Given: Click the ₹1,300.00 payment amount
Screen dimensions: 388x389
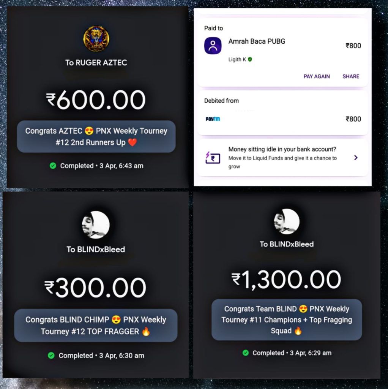Looking at the screenshot, I should (x=286, y=280).
